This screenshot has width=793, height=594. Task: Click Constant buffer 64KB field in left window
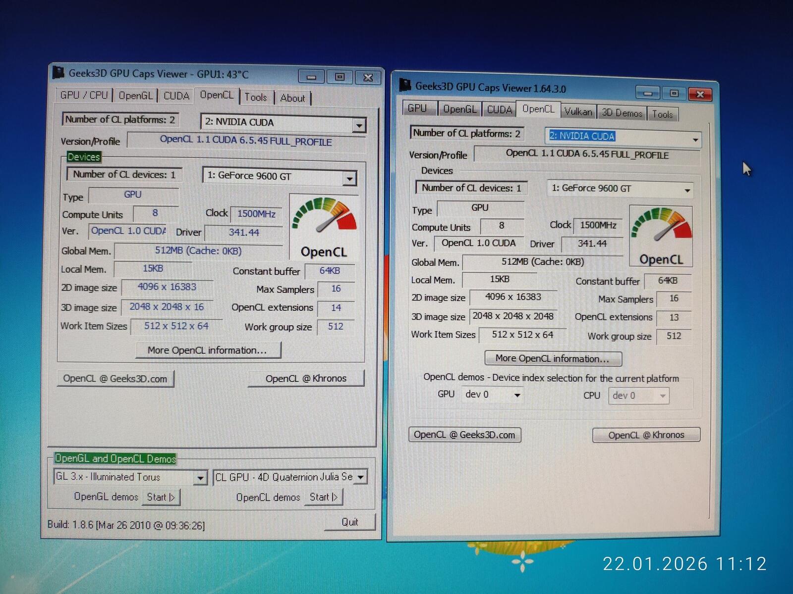coord(330,271)
